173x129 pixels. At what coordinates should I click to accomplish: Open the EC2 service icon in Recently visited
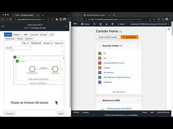pos(100,58)
